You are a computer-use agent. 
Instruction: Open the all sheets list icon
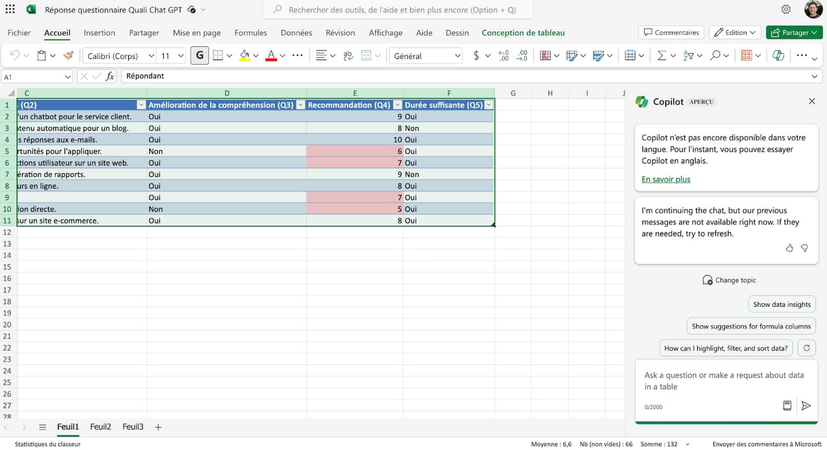(42, 427)
